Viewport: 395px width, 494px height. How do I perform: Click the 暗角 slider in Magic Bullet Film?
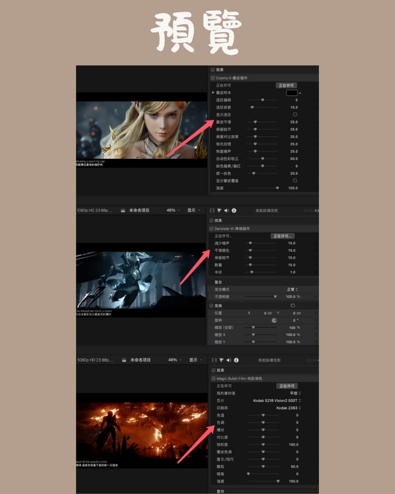(x=263, y=474)
